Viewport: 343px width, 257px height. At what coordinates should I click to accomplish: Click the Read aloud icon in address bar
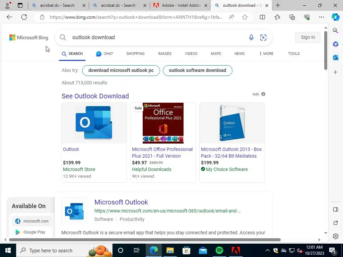pyautogui.click(x=231, y=17)
